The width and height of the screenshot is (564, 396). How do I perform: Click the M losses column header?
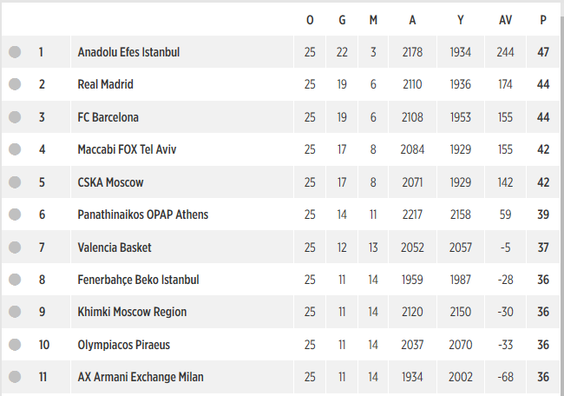(373, 20)
